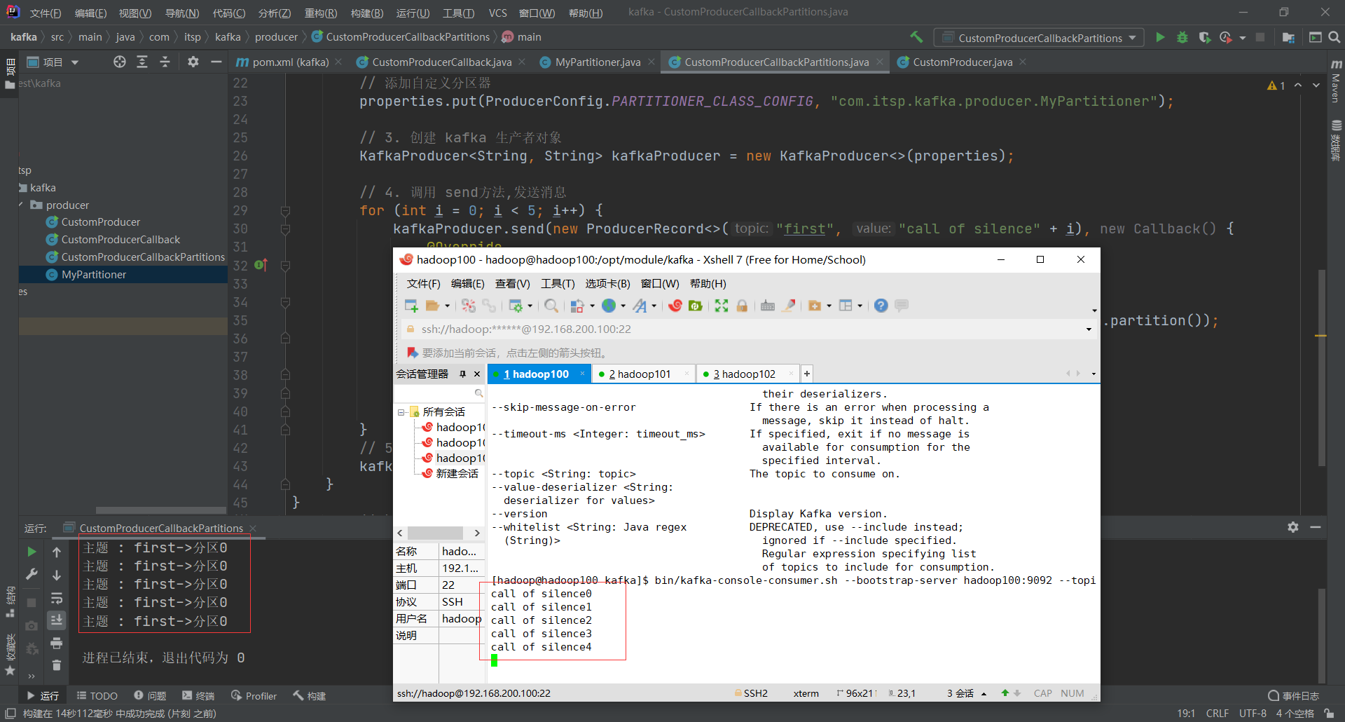Open 工具(T) menu in Xshell
This screenshot has height=722, width=1345.
click(558, 284)
